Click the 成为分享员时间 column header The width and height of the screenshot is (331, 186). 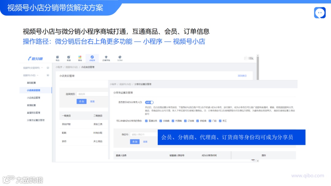point(209,155)
